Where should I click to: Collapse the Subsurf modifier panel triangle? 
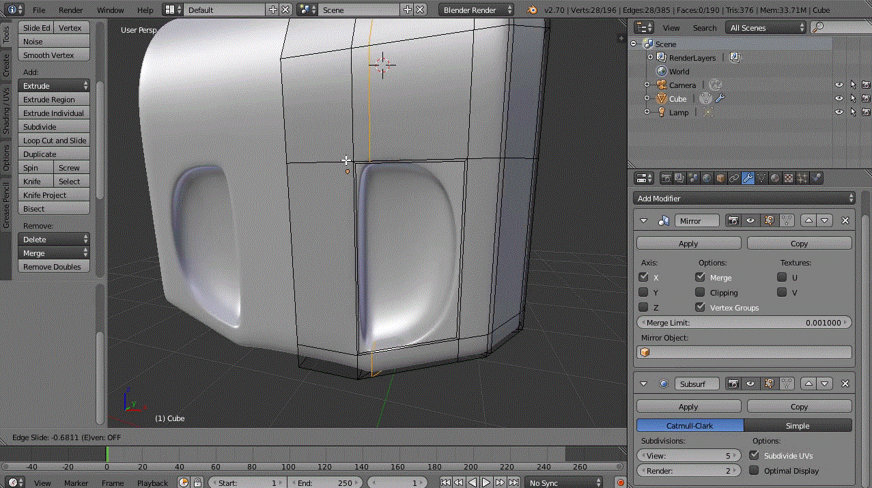coord(643,384)
